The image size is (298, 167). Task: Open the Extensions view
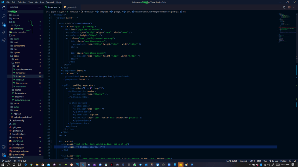(3, 40)
